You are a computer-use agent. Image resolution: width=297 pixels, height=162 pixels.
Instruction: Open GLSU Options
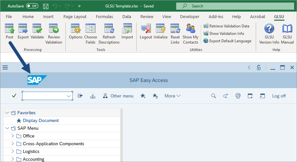click(76, 31)
